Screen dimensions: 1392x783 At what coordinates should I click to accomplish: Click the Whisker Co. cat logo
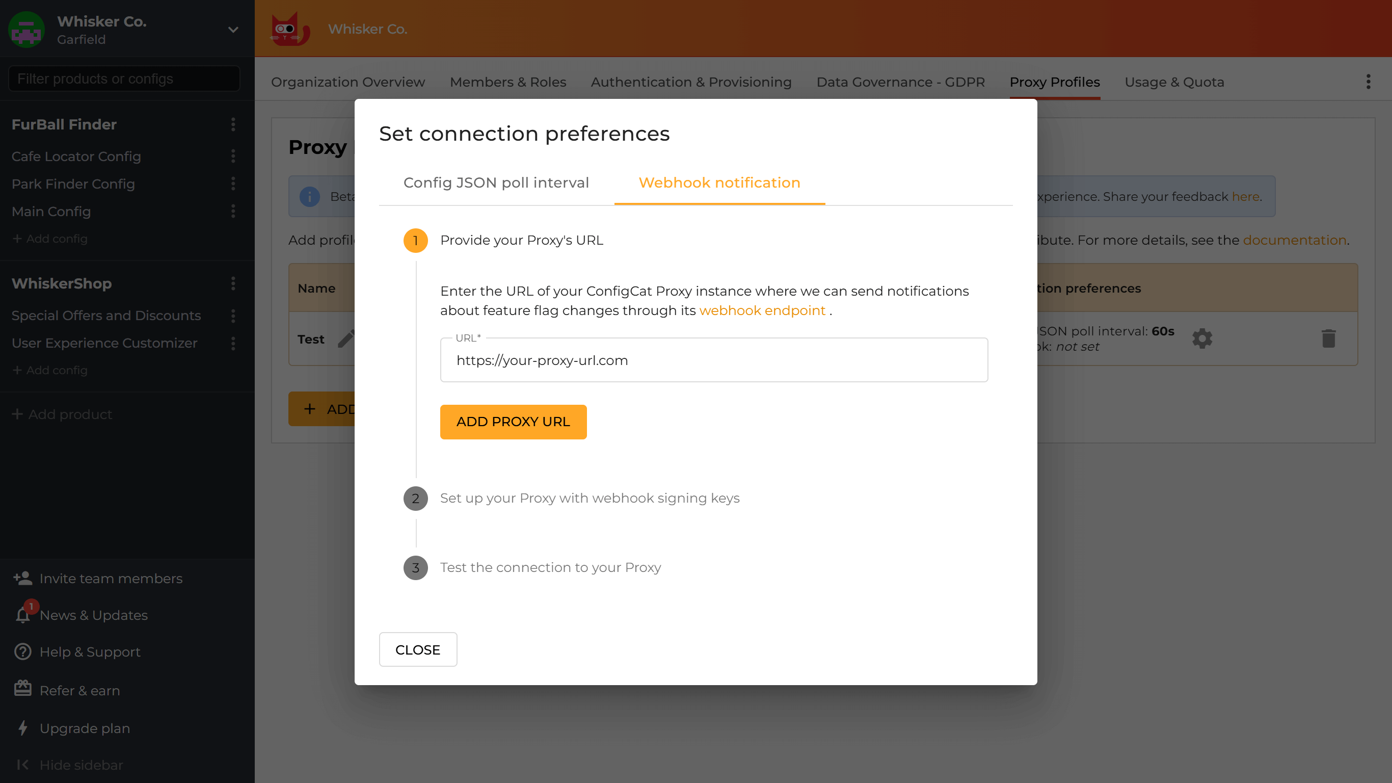point(289,29)
